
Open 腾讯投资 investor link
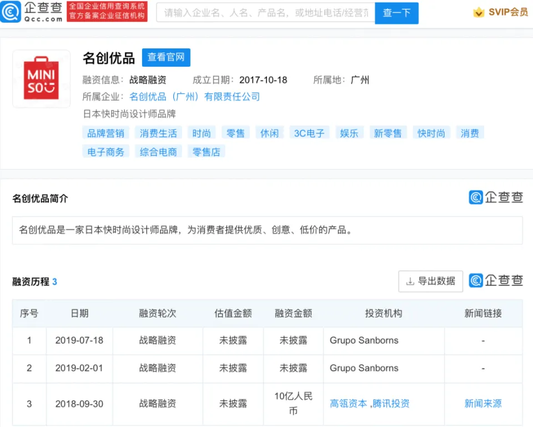point(391,404)
